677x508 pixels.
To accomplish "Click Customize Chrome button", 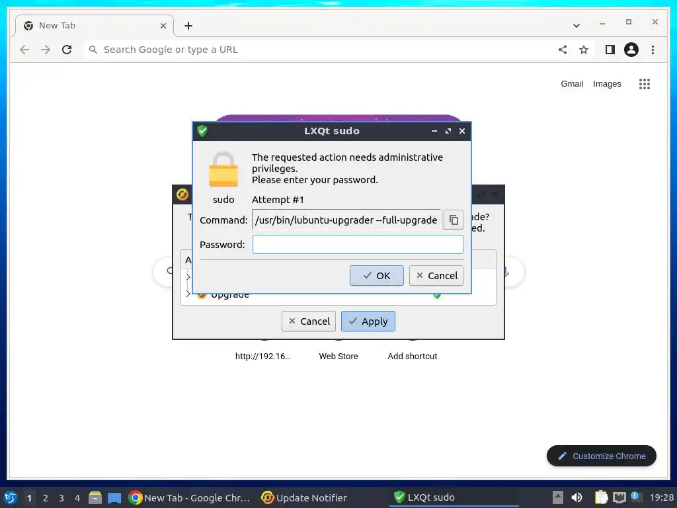I will [602, 456].
